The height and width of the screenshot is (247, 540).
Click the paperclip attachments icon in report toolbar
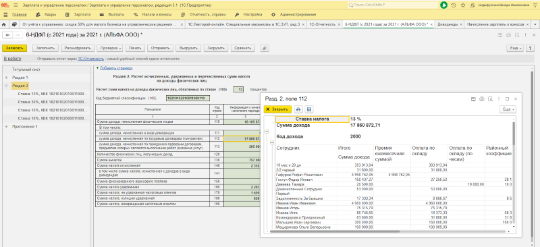(265, 48)
